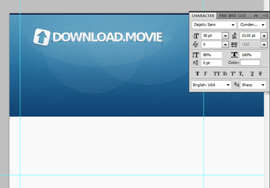Click the vertical scale icon

click(195, 55)
